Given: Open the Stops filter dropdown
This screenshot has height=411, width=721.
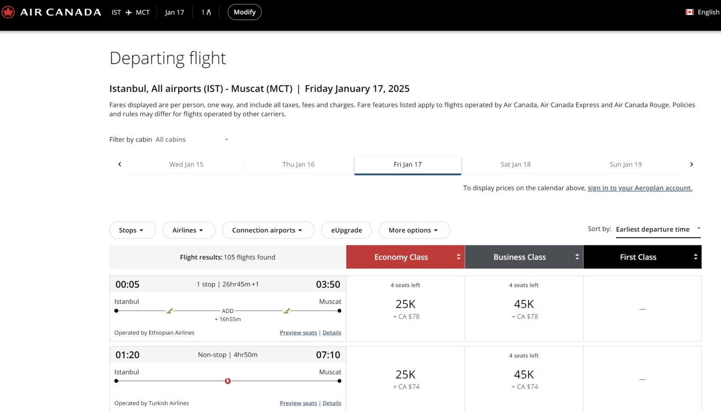Looking at the screenshot, I should coord(132,230).
